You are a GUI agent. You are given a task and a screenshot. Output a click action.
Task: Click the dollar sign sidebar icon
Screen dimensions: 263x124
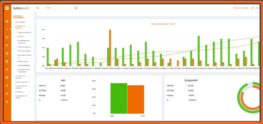click(7, 102)
